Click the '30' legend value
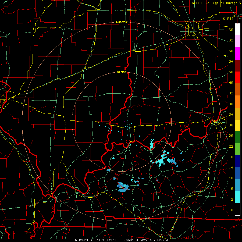 pyautogui.click(x=231, y=125)
